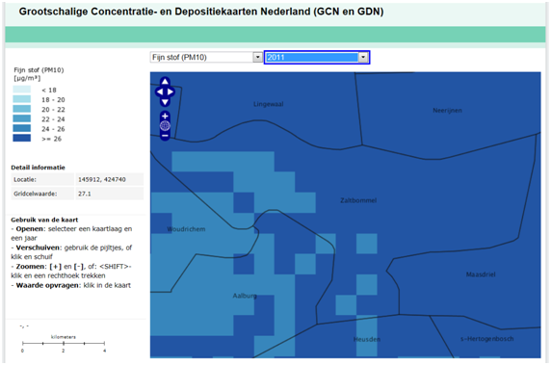551x365 pixels.
Task: Click the >= 26 legend color swatch
Action: [x=22, y=138]
